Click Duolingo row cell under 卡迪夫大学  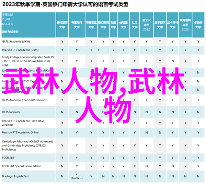tap(198, 176)
